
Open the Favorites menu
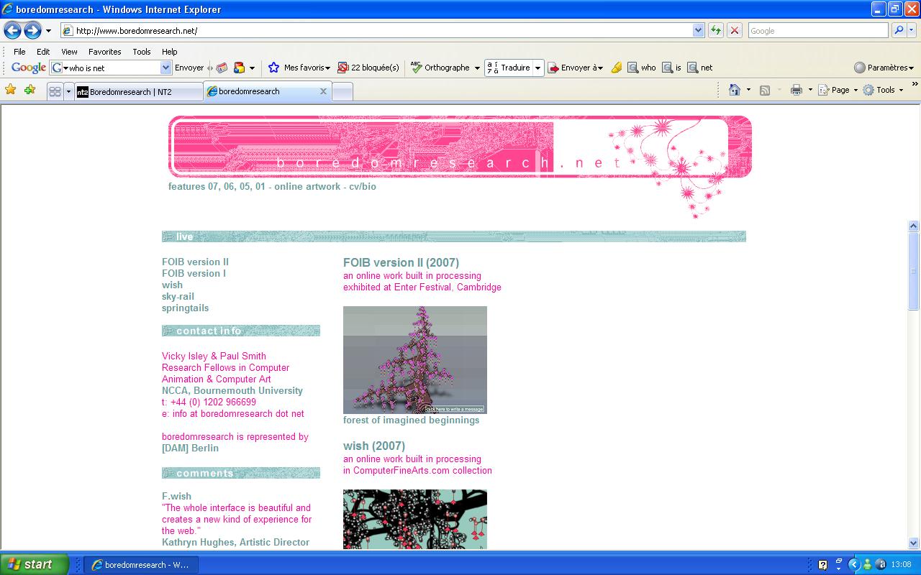click(x=104, y=52)
